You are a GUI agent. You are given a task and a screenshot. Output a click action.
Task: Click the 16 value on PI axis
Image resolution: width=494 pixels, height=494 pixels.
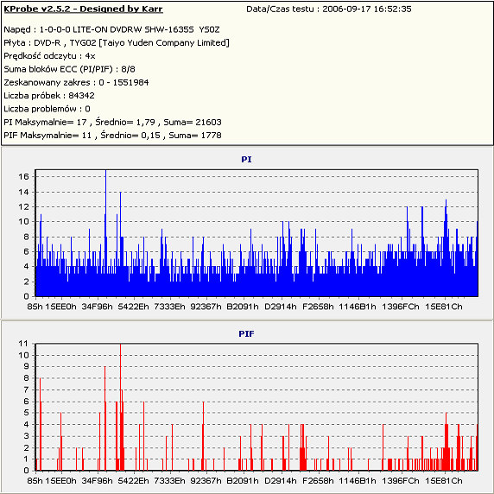tap(24, 177)
